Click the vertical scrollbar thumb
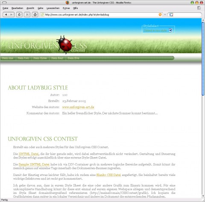Viewport: 205px width, 202px height. pos(203,59)
